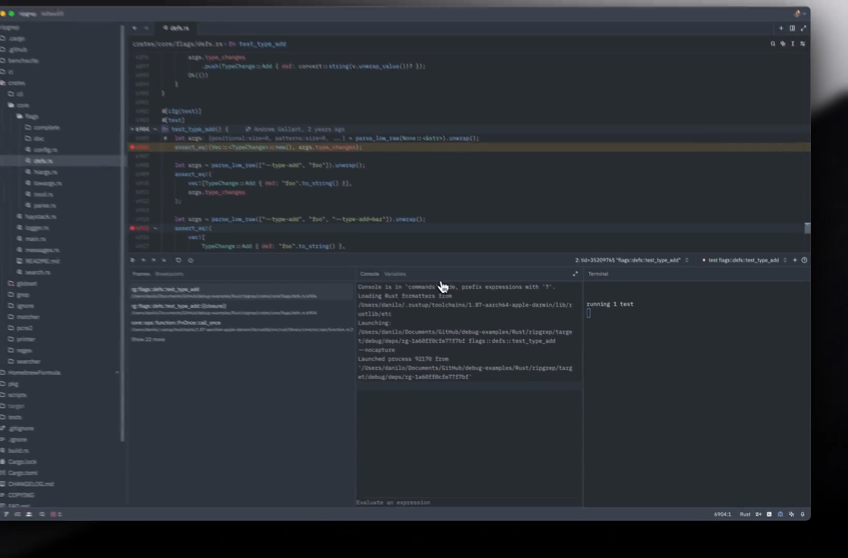The height and width of the screenshot is (558, 848).
Task: Open editor settings controls icon in toolbar
Action: pos(802,44)
